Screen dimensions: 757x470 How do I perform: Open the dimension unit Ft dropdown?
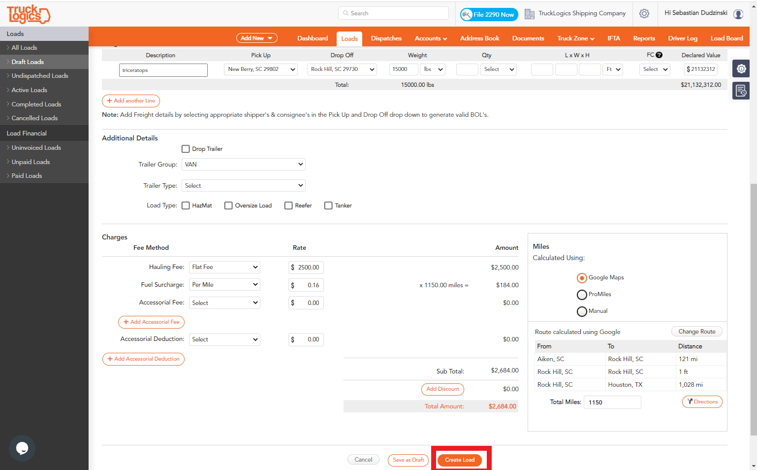point(613,69)
